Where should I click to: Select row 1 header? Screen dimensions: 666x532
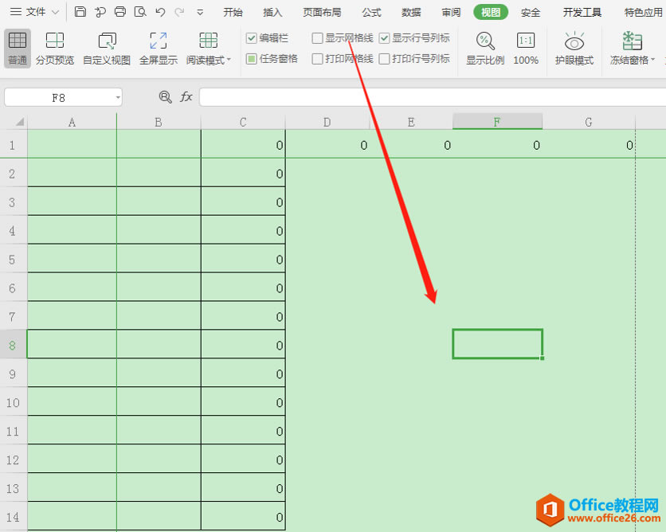pos(13,145)
